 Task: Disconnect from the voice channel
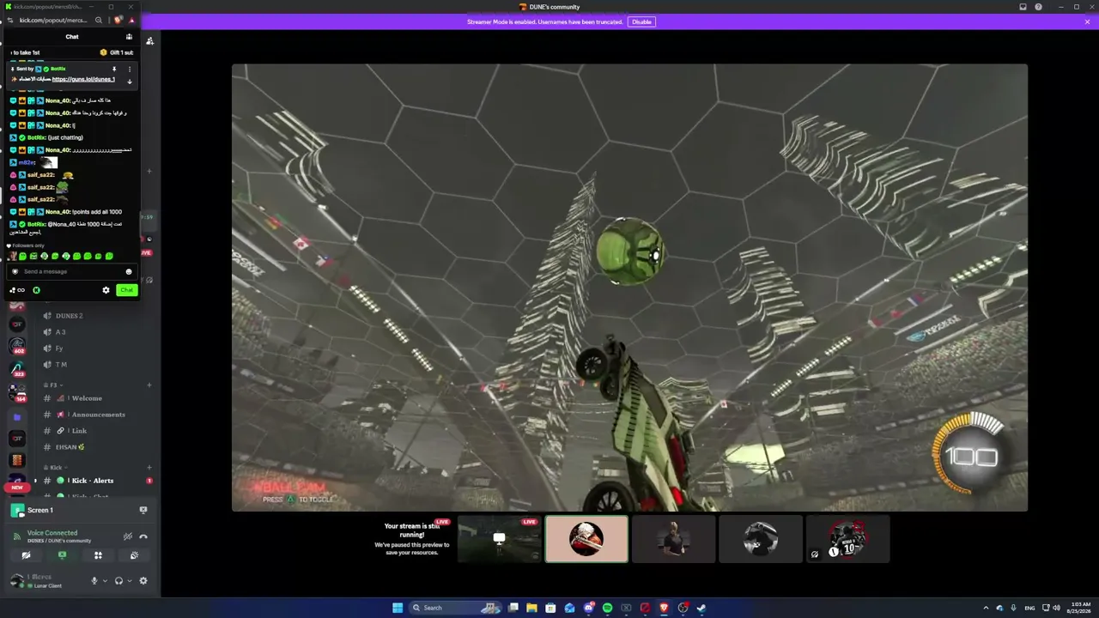pyautogui.click(x=143, y=536)
